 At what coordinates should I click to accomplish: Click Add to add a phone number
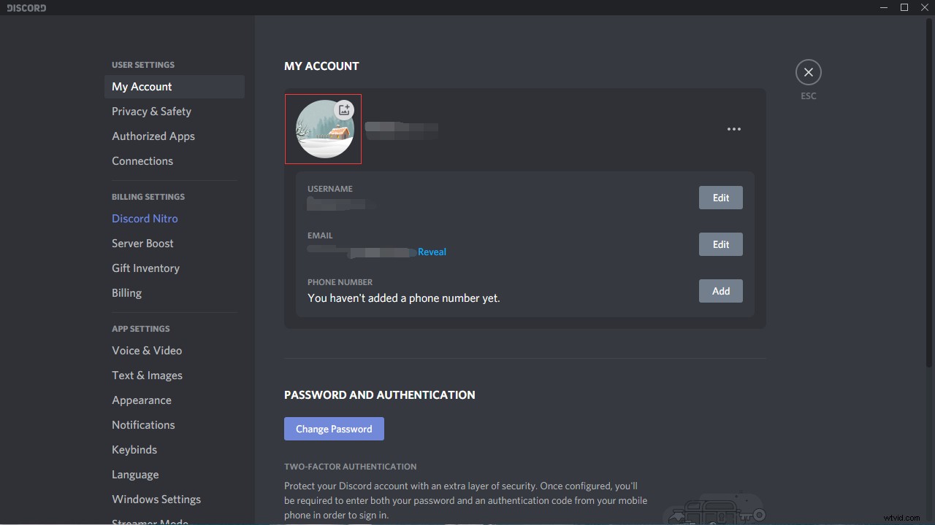(x=720, y=290)
